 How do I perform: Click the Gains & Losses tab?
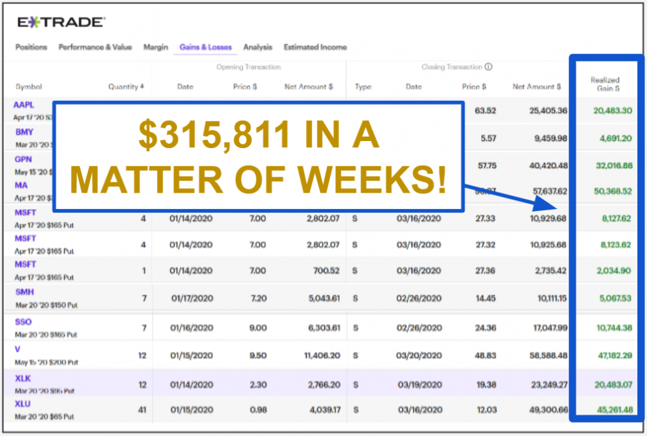point(206,47)
